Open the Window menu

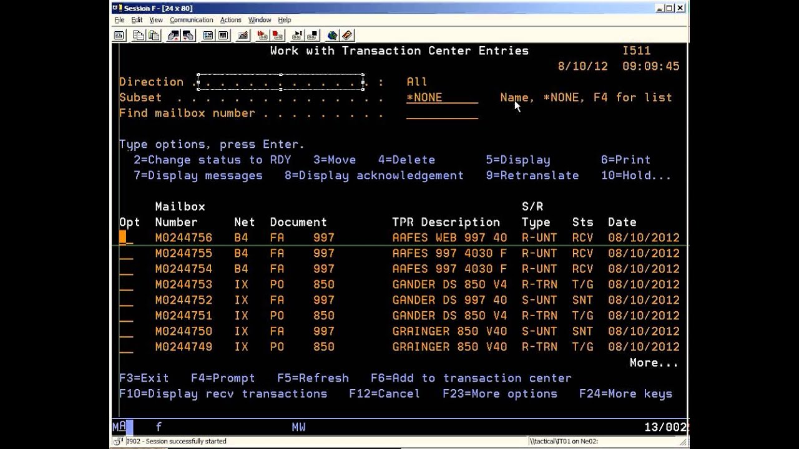point(260,20)
